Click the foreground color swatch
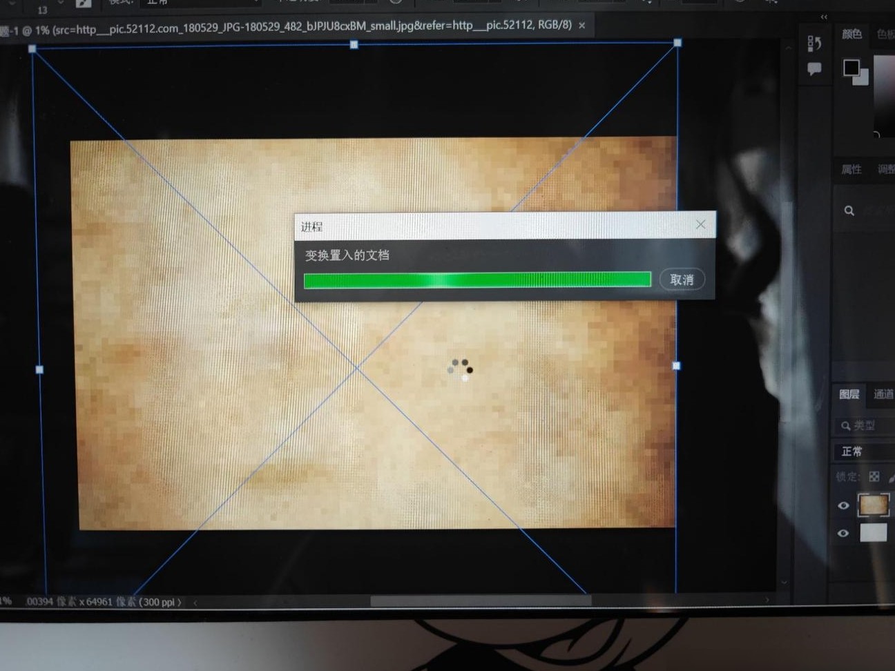 coord(851,67)
